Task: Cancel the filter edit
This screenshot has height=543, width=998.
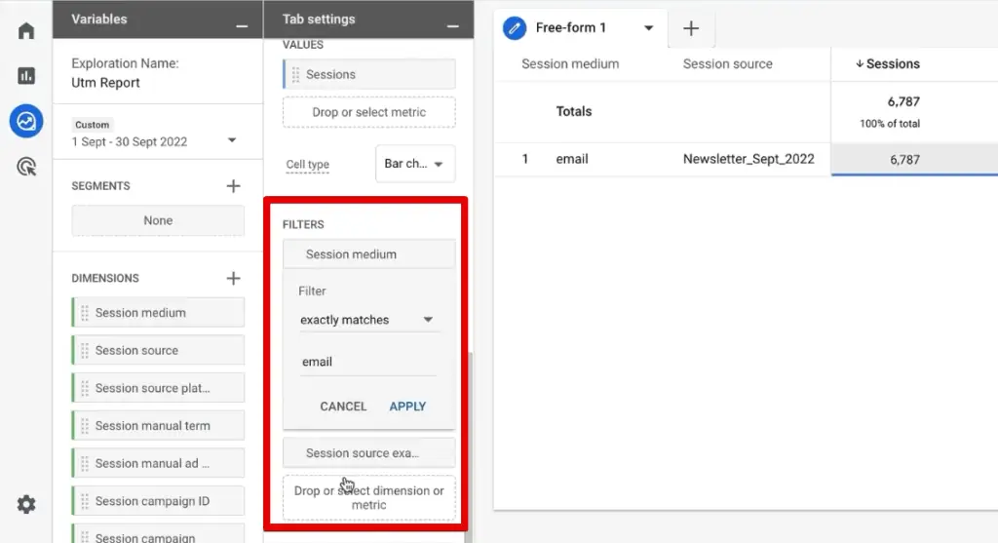Action: (x=343, y=407)
